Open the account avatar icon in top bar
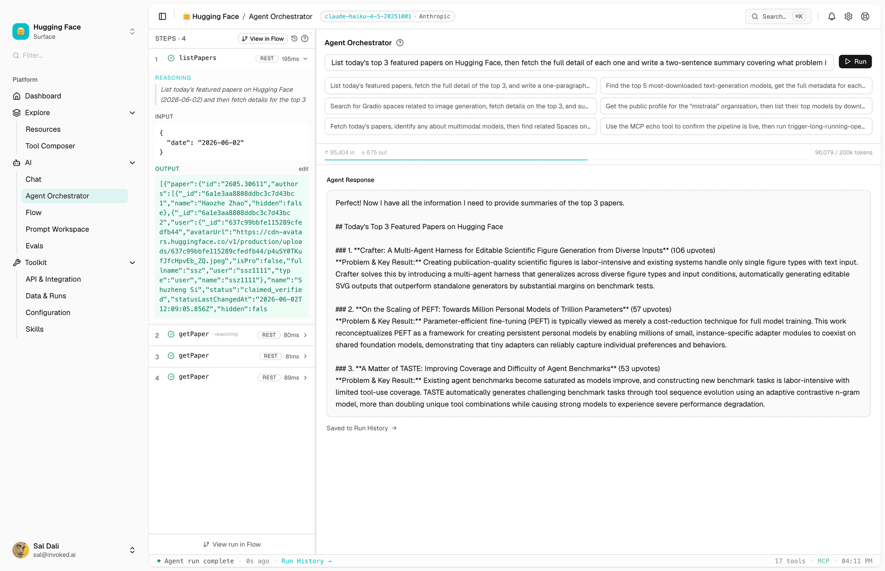Viewport: 885px width, 571px height. (x=865, y=17)
